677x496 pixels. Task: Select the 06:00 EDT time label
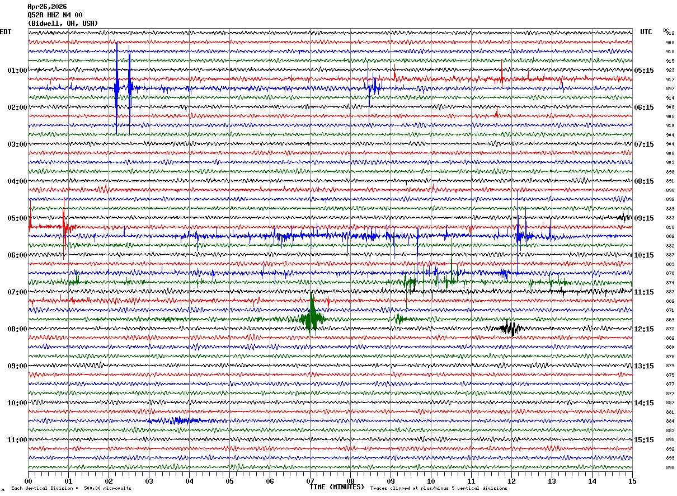click(x=17, y=255)
